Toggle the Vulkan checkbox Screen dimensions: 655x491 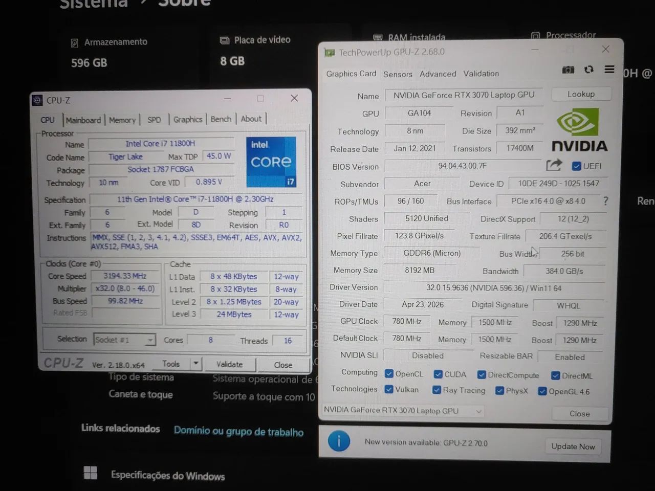point(389,389)
